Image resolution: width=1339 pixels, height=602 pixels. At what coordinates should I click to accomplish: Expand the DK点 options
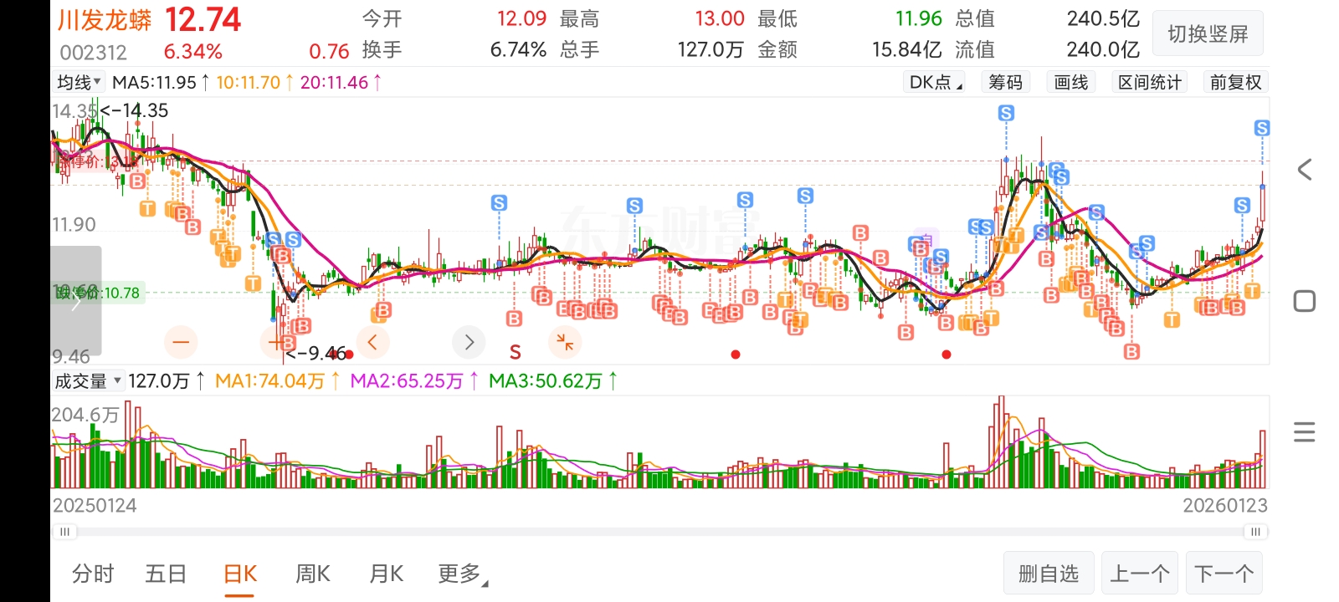point(936,82)
